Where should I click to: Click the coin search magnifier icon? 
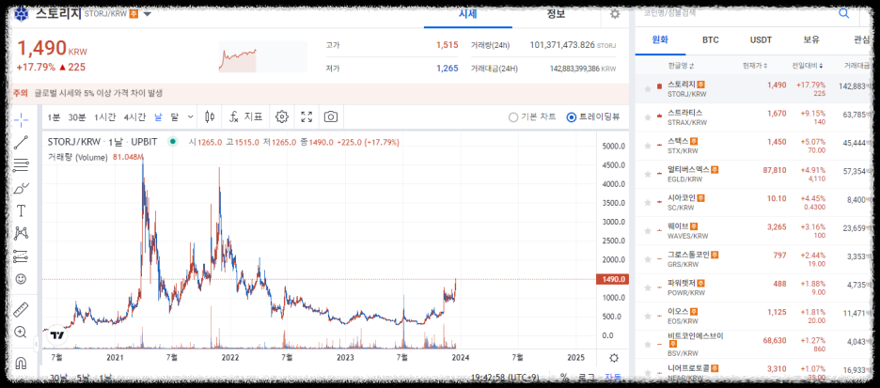[x=843, y=13]
